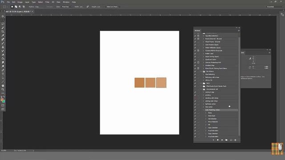Open the Window menu
Screen dimensions: 285x160
(66, 2)
